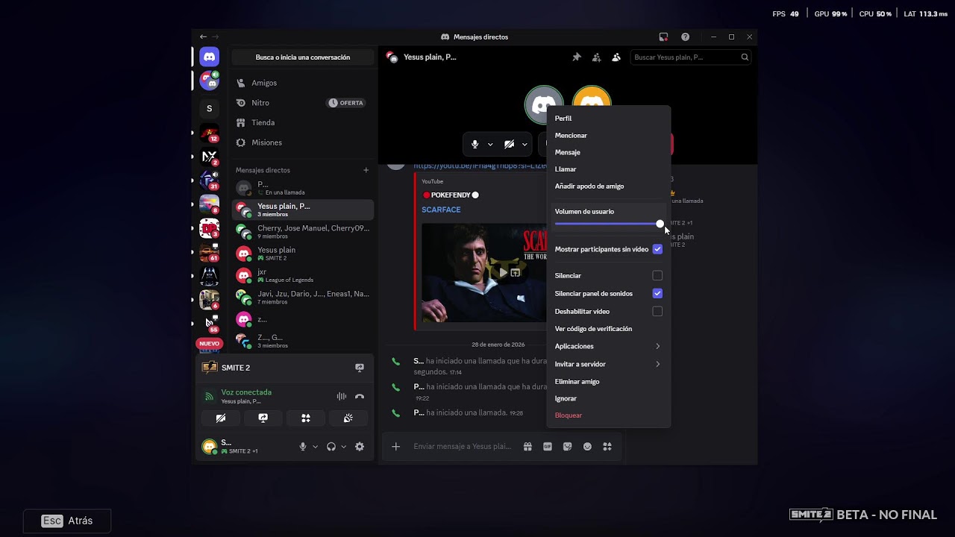955x537 pixels.
Task: Show the member list icon
Action: 616,57
